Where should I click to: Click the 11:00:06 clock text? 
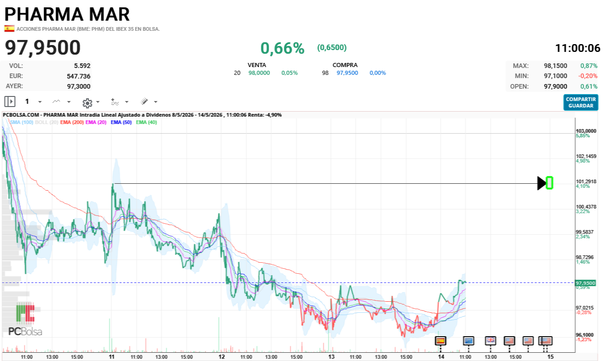coord(578,48)
